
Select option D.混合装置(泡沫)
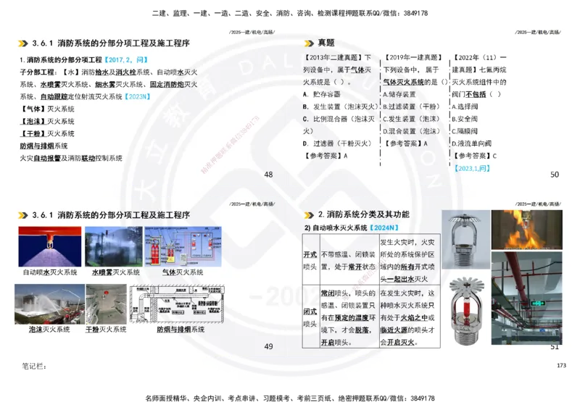click(411, 132)
